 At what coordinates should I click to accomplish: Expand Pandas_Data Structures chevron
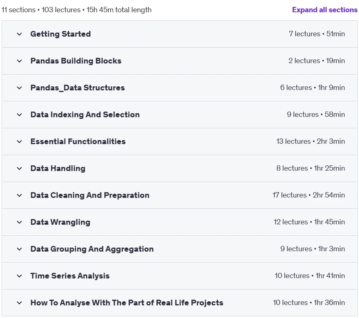click(20, 88)
